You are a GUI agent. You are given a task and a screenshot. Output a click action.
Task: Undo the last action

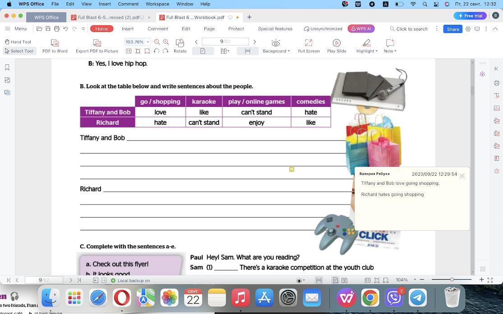point(65,28)
